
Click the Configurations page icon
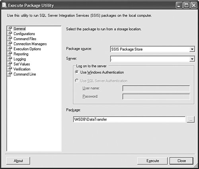click(10, 34)
